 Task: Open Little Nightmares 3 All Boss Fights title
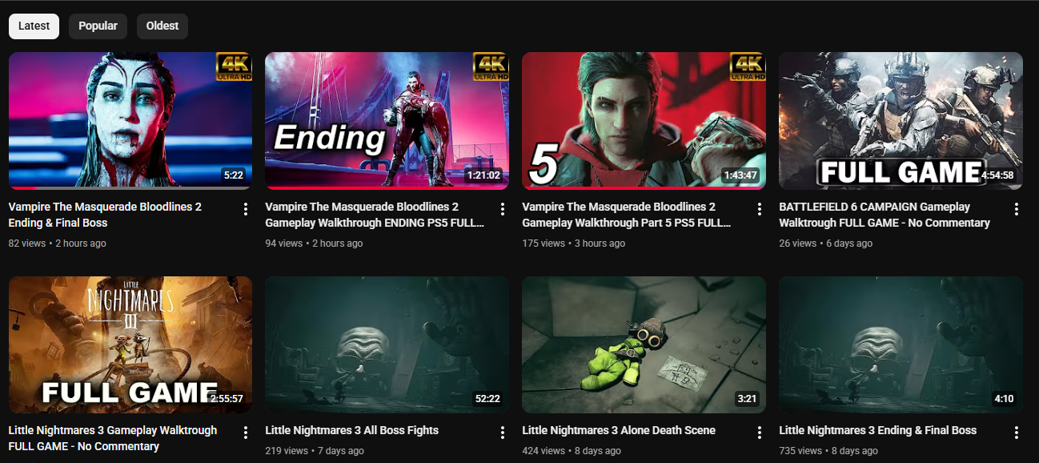click(351, 430)
